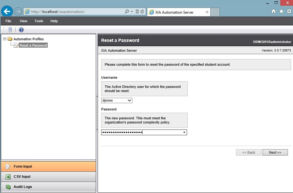Image resolution: width=293 pixels, height=193 pixels.
Task: Open the Tools menu
Action: point(39,21)
